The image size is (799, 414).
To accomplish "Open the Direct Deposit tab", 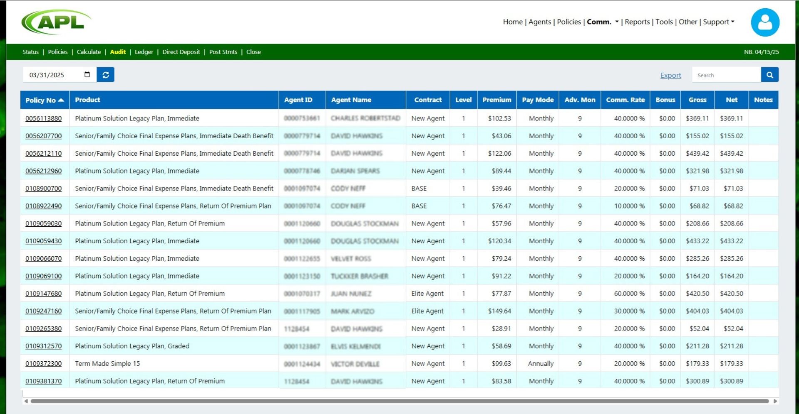I will [181, 52].
